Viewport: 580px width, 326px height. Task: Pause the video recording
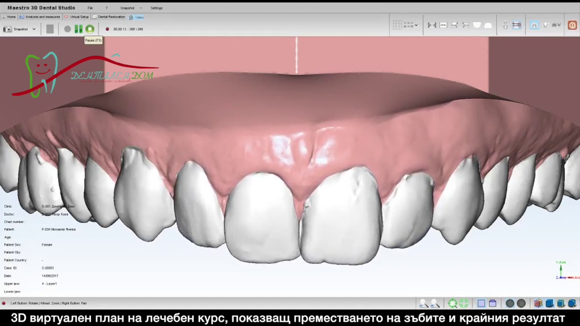coord(78,29)
